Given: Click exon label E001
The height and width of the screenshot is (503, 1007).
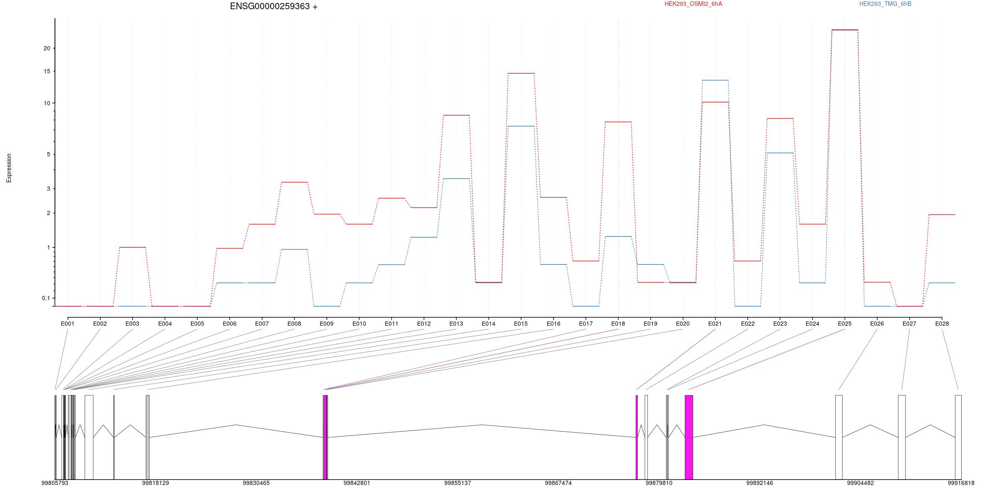Looking at the screenshot, I should pos(68,324).
